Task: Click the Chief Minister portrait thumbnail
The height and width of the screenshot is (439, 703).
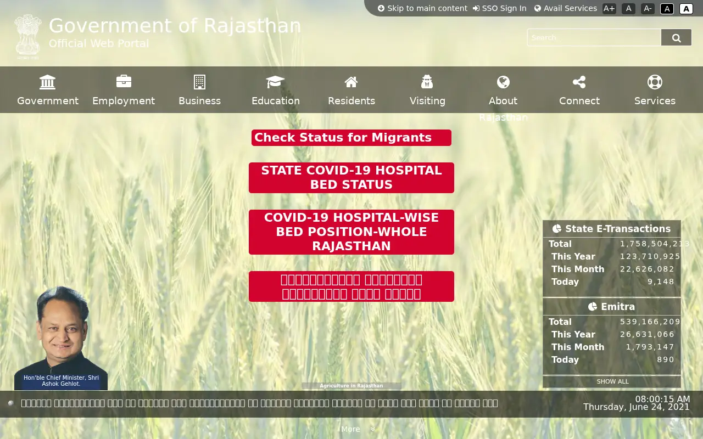Action: click(x=61, y=337)
